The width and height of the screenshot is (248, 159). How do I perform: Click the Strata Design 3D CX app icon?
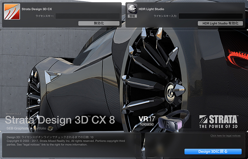tap(12, 12)
